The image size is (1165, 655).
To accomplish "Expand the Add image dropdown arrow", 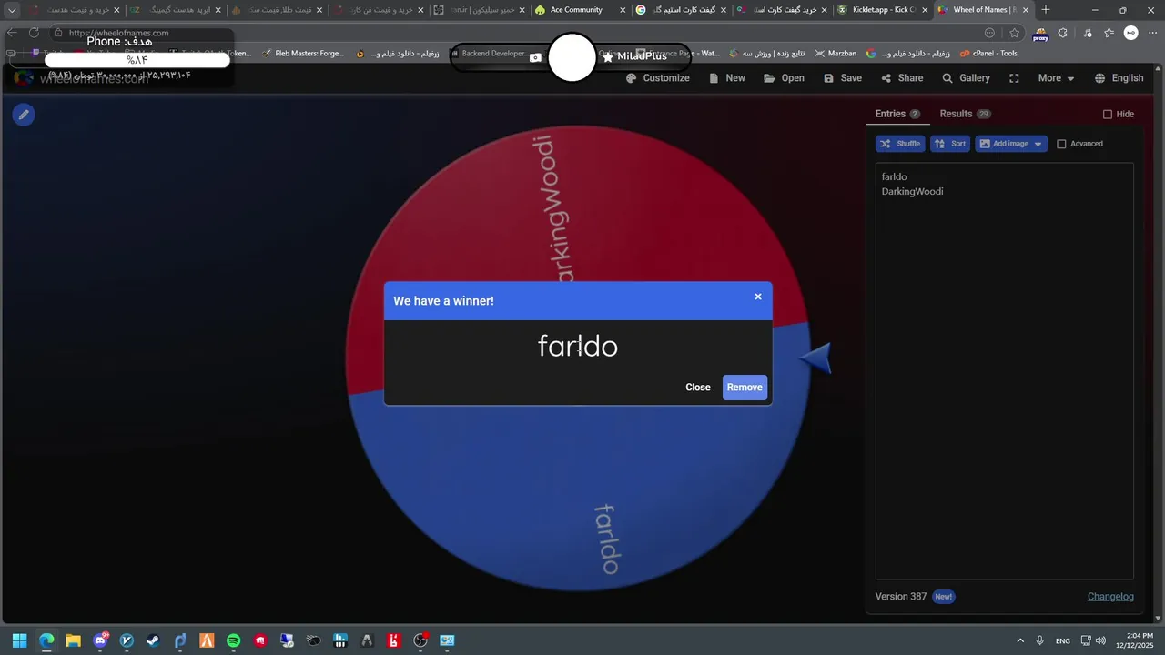I will point(1038,145).
